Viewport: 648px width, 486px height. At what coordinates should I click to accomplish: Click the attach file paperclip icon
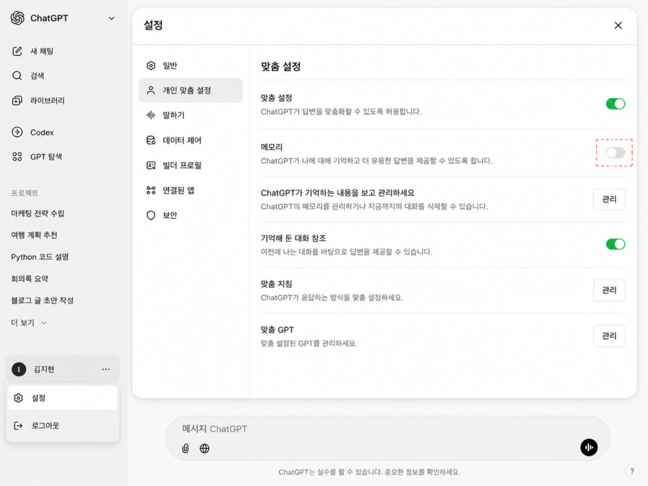185,449
